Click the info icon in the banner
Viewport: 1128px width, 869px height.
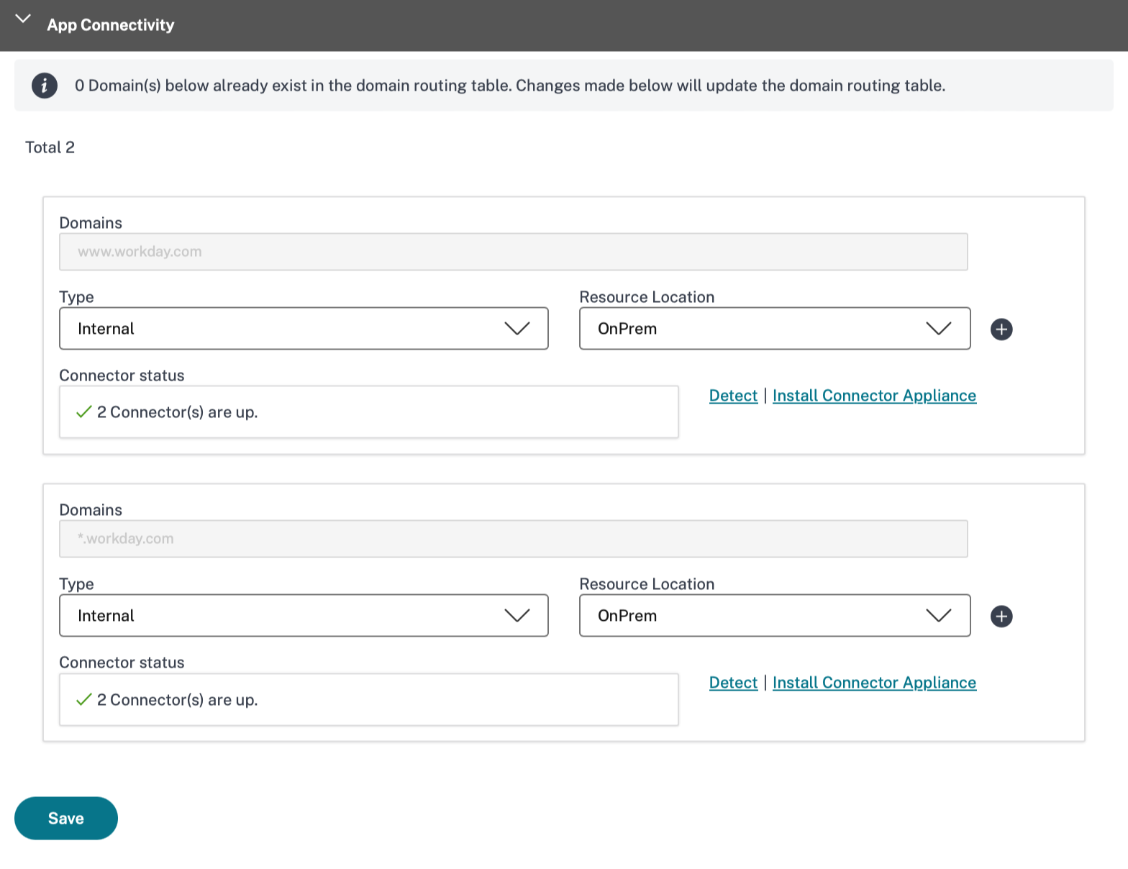[x=44, y=86]
